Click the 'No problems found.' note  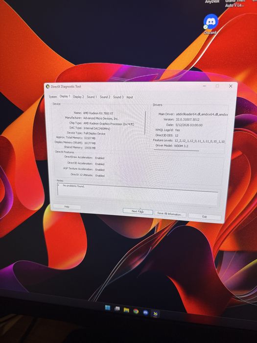coord(74,186)
